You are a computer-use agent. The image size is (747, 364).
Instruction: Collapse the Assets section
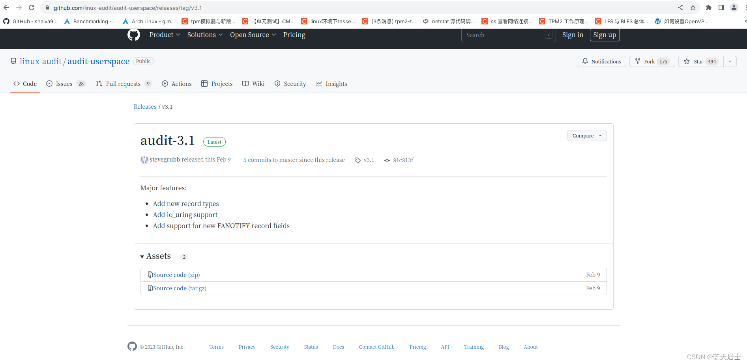click(x=155, y=256)
